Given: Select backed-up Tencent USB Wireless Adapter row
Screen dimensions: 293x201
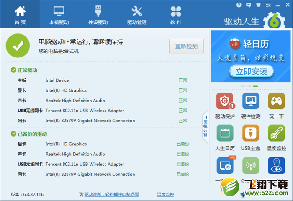Looking at the screenshot, I should (x=103, y=164).
